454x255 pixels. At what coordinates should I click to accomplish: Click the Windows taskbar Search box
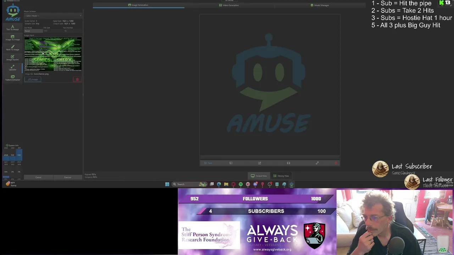point(190,184)
